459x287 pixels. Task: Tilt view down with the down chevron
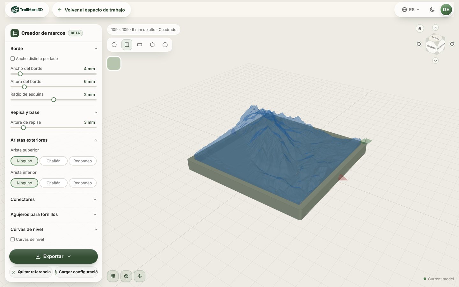click(435, 61)
